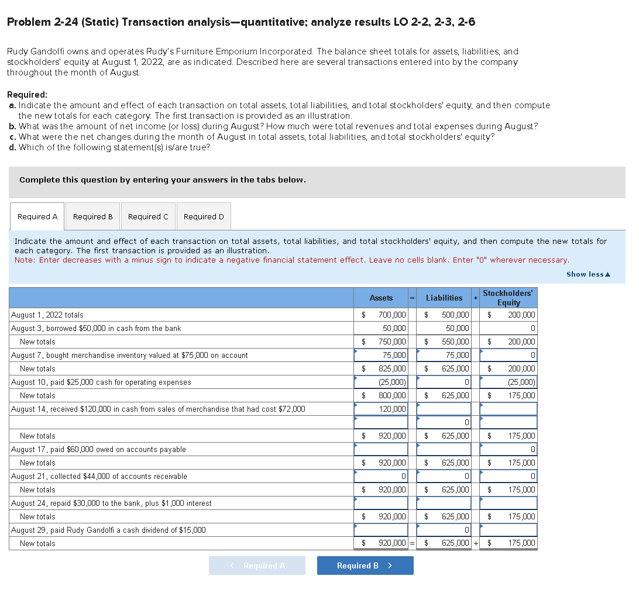Select the row labeled August 1, 2022 totals
This screenshot has width=639, height=593.
(x=176, y=315)
